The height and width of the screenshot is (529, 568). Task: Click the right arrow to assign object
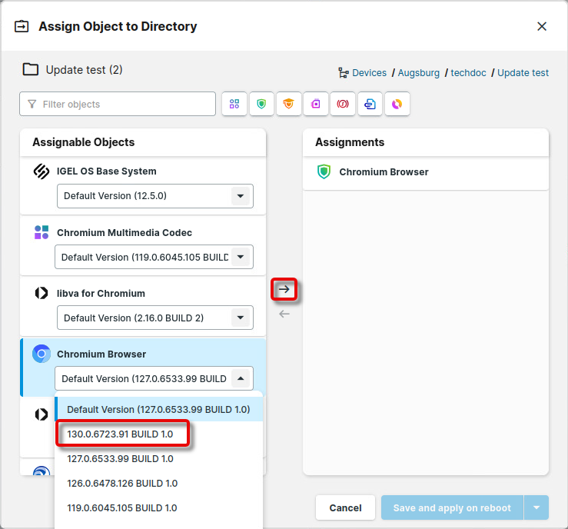(284, 289)
